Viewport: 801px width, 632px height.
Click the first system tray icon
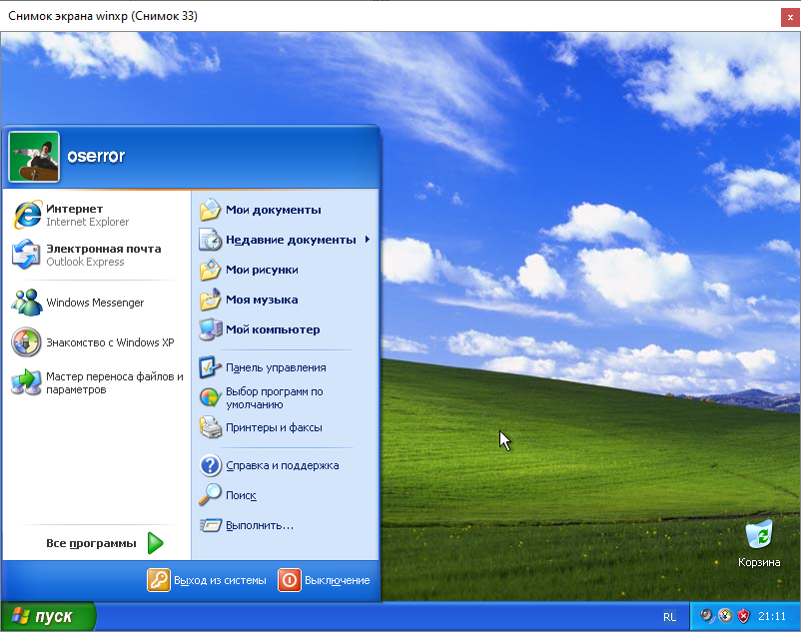(x=706, y=616)
